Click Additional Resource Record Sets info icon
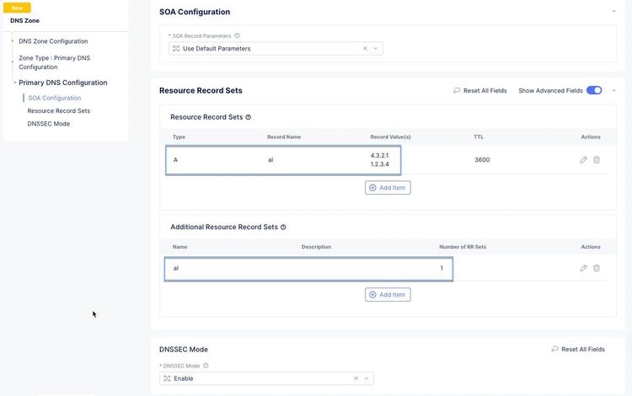Viewport: 632px width, 396px height. tap(283, 227)
